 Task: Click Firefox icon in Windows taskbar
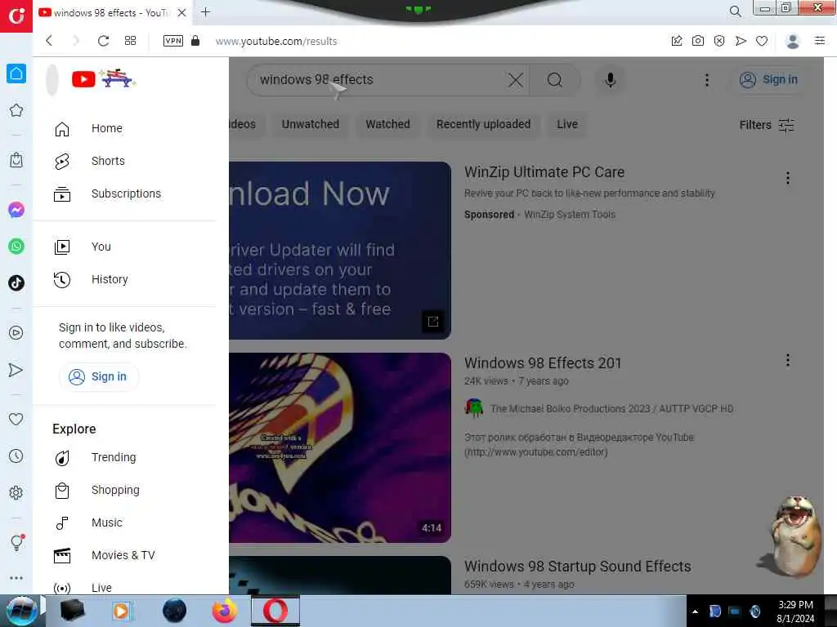pos(225,611)
